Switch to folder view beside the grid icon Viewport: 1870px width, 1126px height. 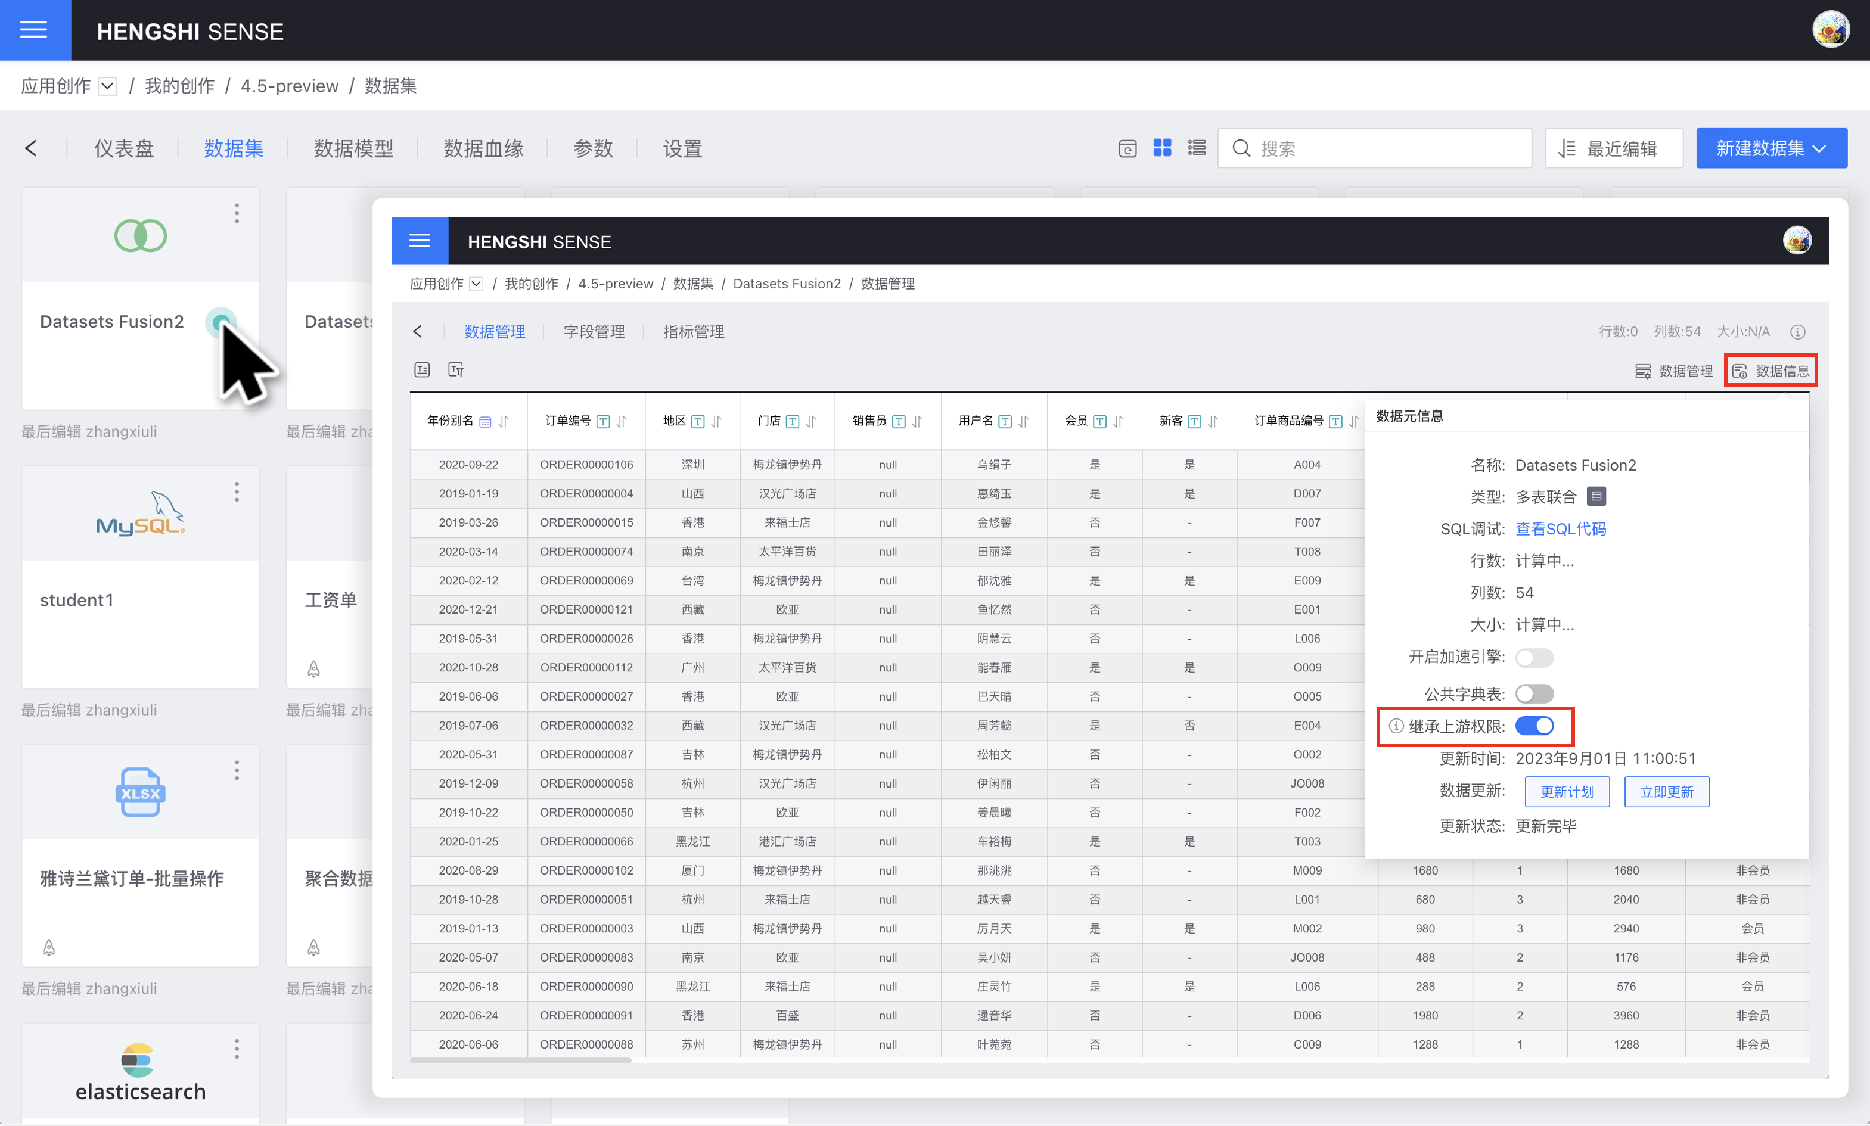coord(1127,149)
